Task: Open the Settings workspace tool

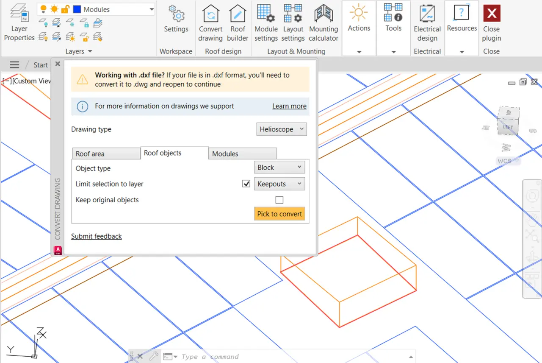Action: pos(176,19)
